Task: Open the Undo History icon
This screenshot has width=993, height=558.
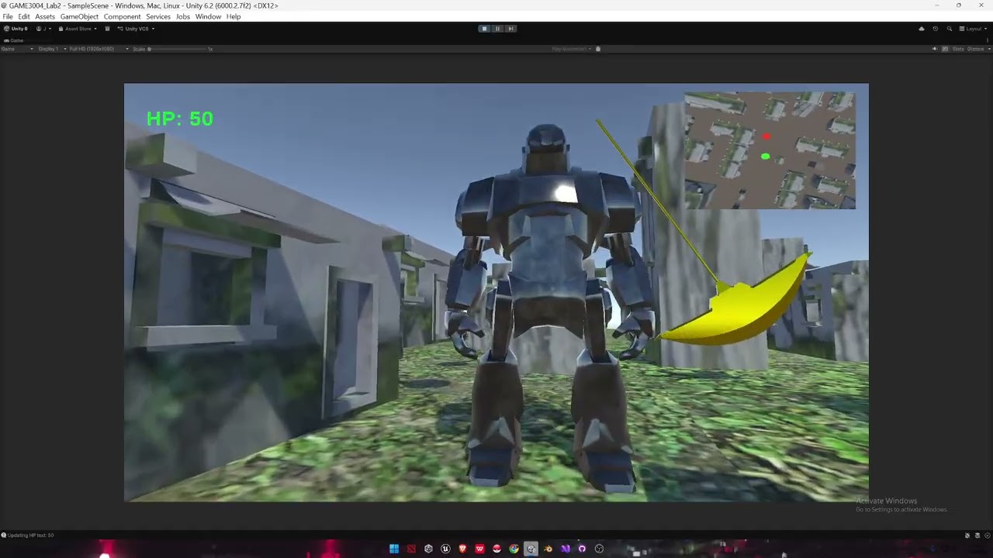Action: 935,29
